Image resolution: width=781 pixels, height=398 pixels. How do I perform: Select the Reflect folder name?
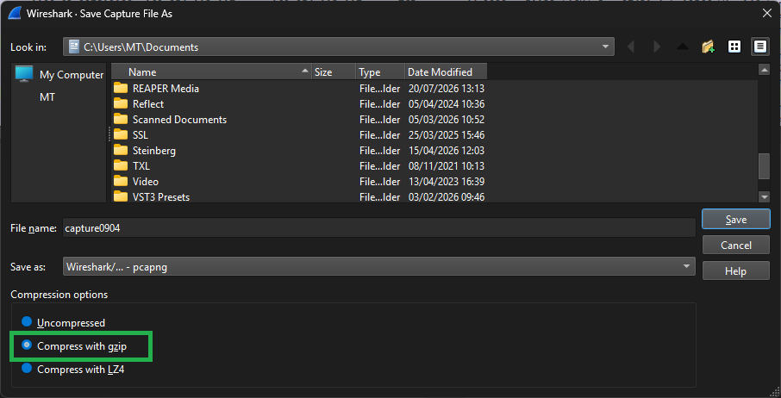pos(148,104)
